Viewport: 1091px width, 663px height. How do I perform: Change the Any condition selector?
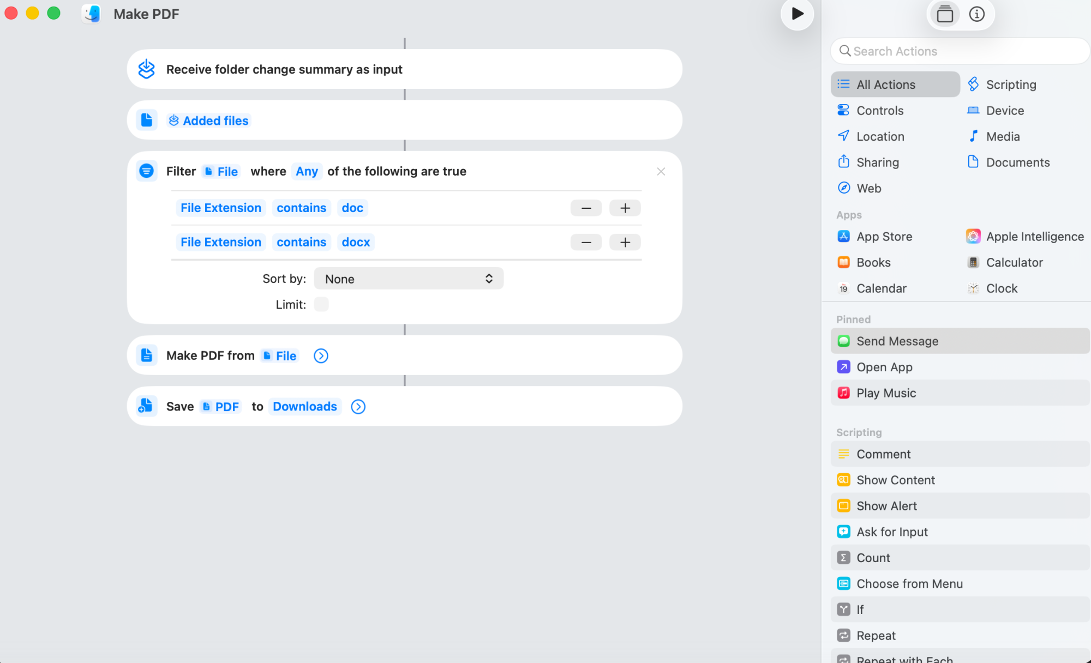pos(307,171)
